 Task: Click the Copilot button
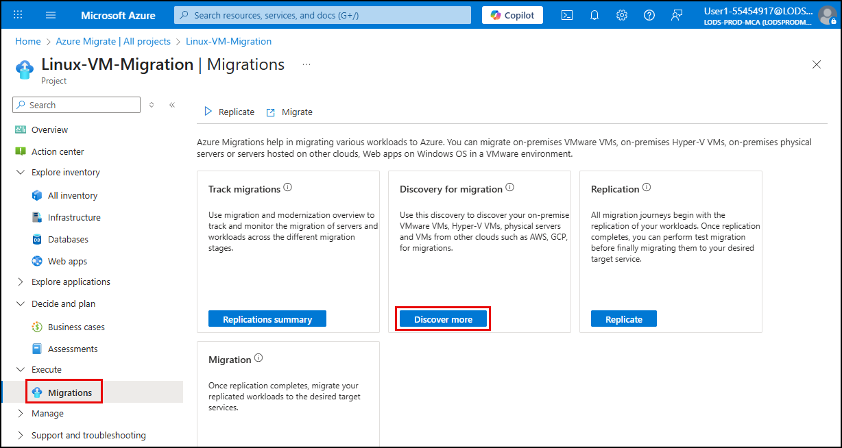(x=512, y=15)
